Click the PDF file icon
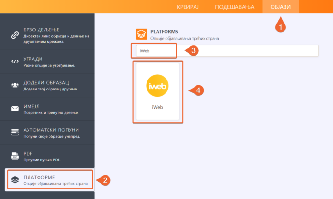Screen dimensions: 333x199 click(15, 156)
